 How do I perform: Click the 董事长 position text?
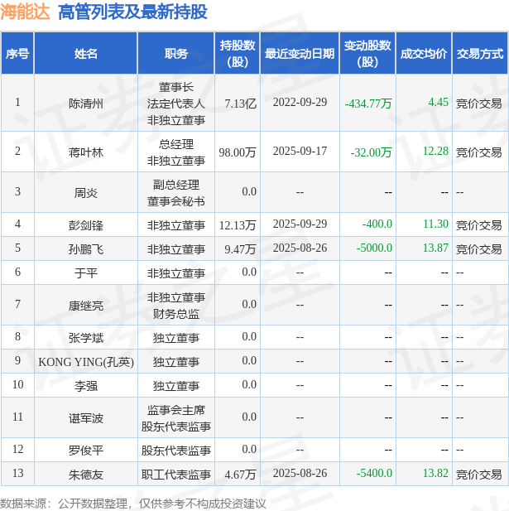pos(175,87)
